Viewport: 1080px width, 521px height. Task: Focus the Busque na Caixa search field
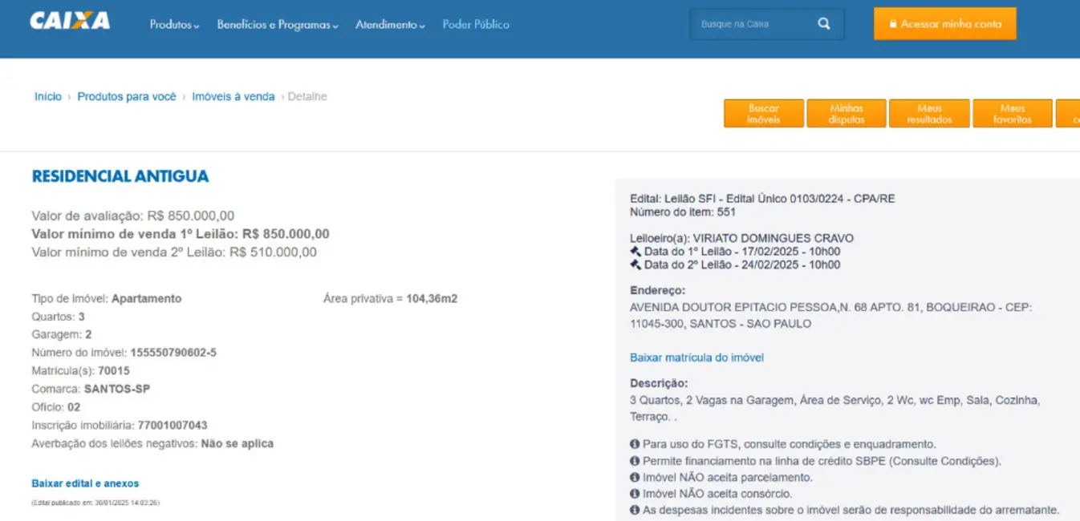[x=750, y=24]
